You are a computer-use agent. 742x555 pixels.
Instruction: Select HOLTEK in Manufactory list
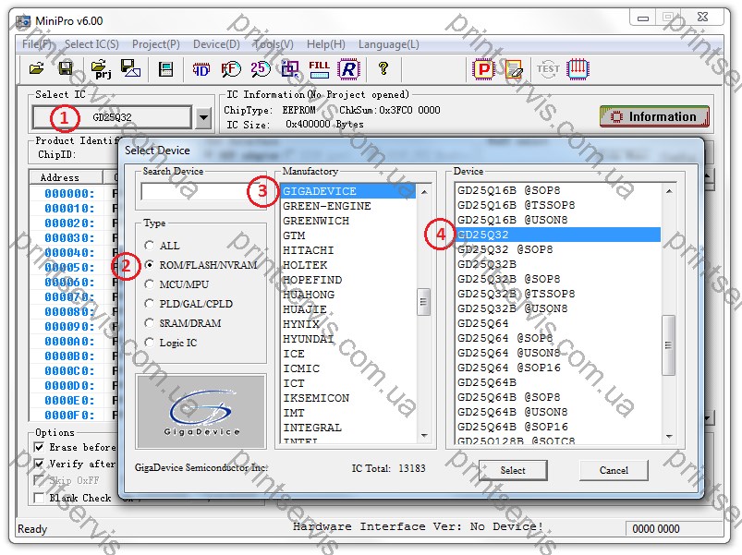(x=348, y=265)
